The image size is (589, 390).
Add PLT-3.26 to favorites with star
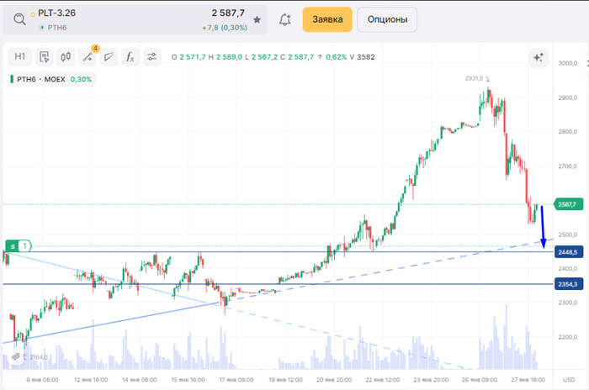[x=257, y=19]
